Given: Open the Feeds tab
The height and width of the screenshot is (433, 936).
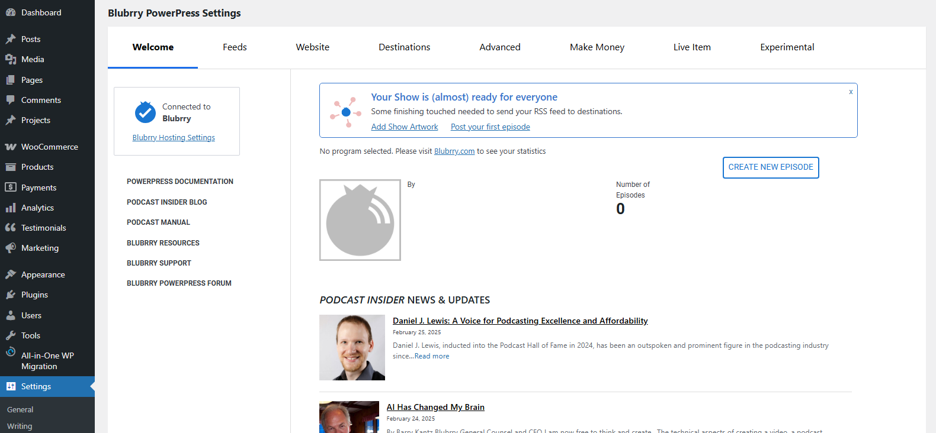Looking at the screenshot, I should pyautogui.click(x=235, y=47).
